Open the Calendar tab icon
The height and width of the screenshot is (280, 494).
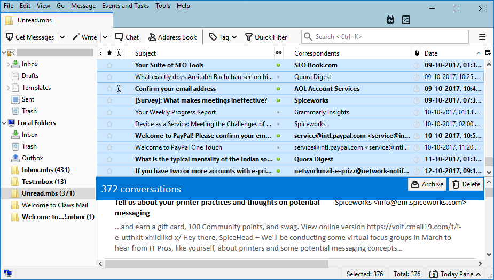tap(390, 20)
